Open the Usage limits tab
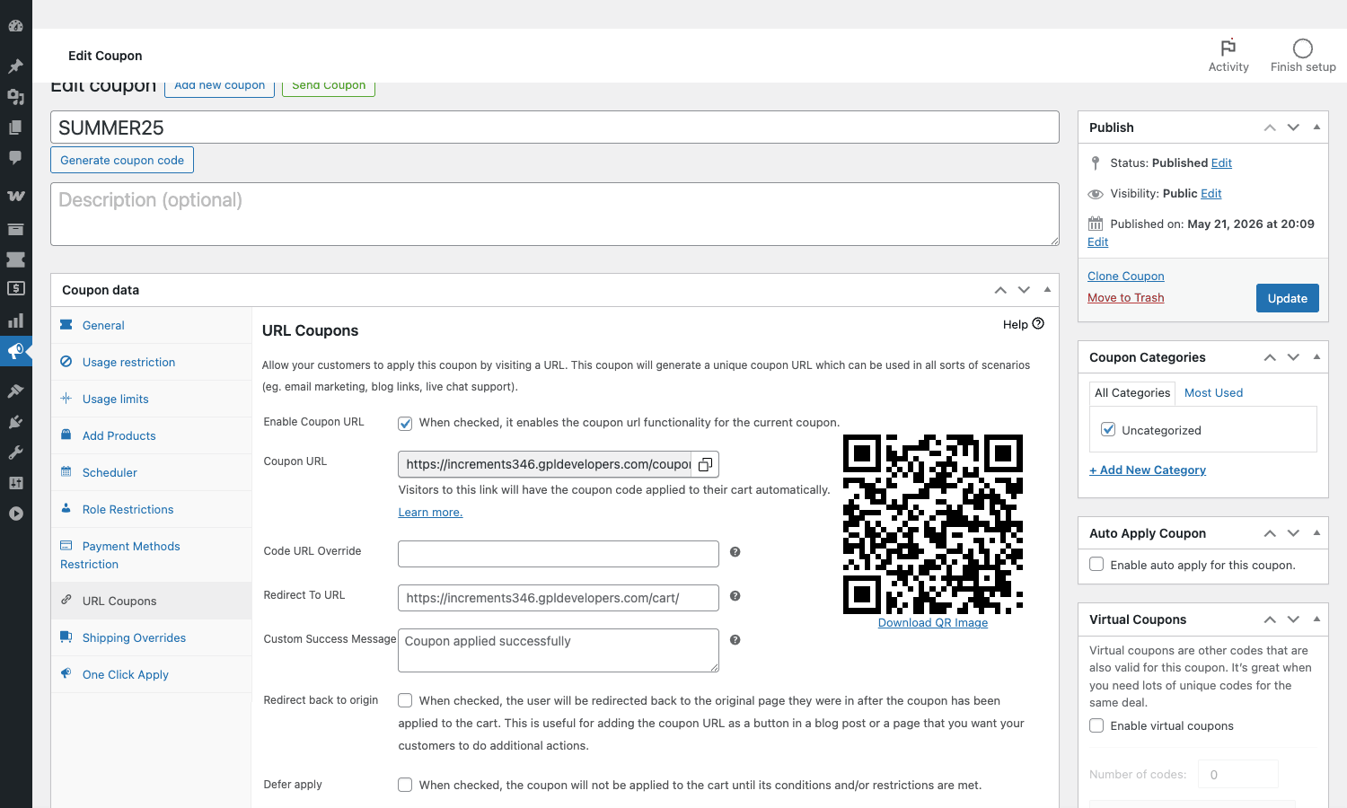The height and width of the screenshot is (808, 1347). 151,399
